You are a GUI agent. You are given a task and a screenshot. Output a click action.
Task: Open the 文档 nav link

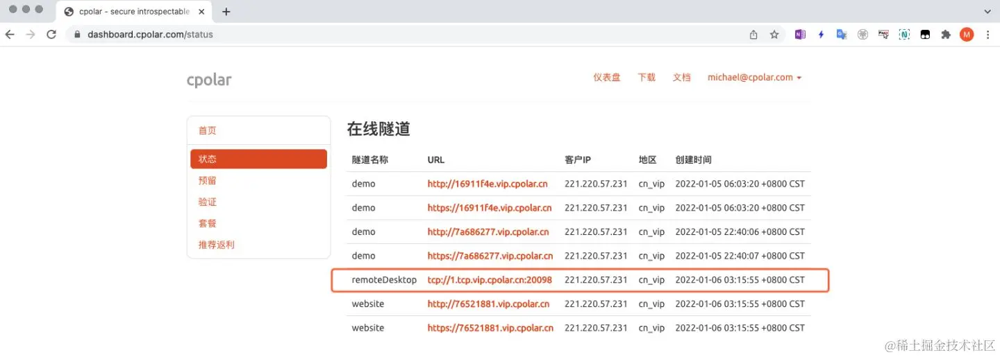click(x=682, y=78)
